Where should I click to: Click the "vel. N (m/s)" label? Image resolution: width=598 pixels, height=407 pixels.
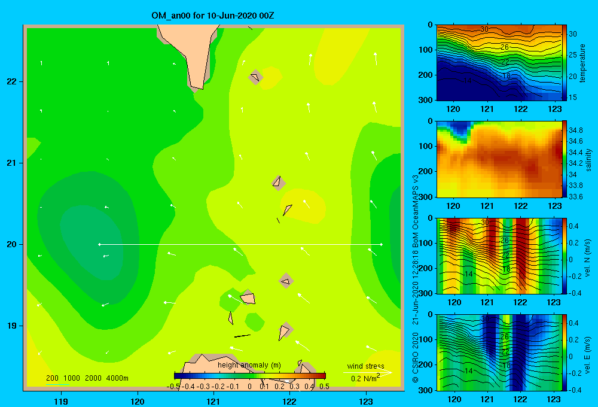(x=588, y=258)
